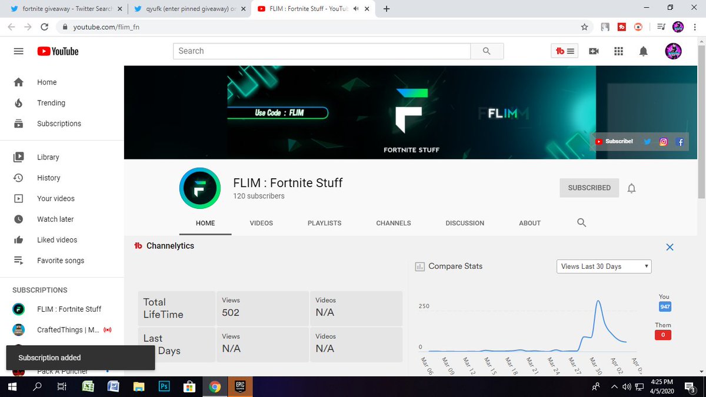Screen dimensions: 706x397
Task: Select FLIM : Fortnite Stuff subscription in sidebar
Action: coord(62,309)
